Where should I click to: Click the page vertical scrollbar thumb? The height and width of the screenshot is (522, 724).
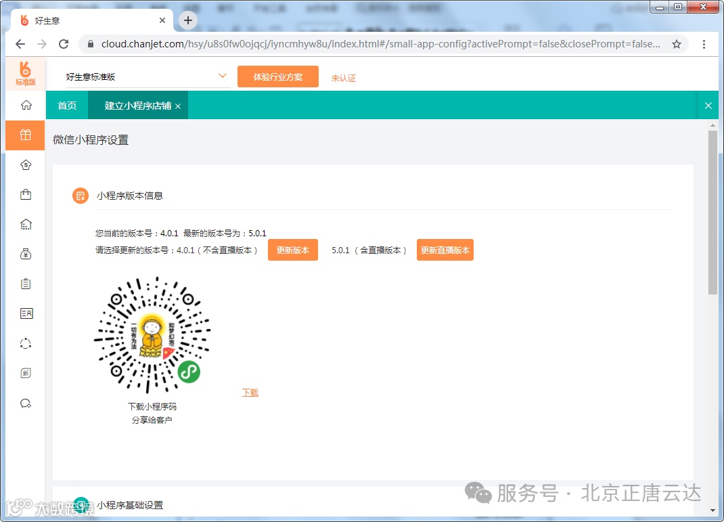(712, 212)
